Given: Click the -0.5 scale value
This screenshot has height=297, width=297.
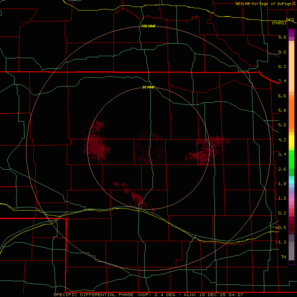Looking at the screenshot, I should [281, 228].
